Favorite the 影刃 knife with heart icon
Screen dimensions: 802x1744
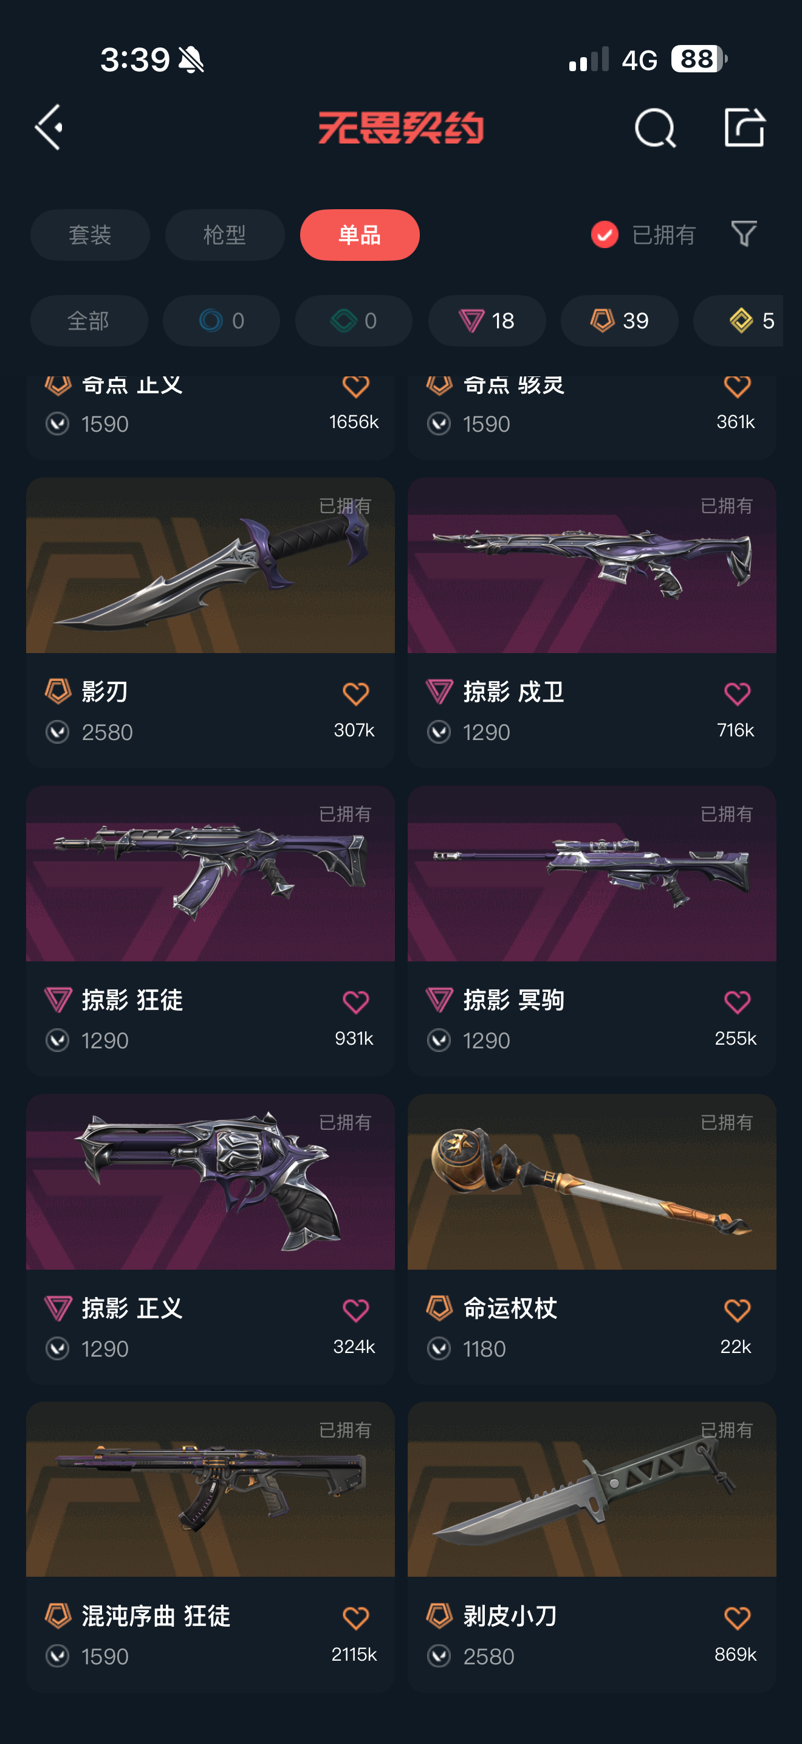pyautogui.click(x=355, y=694)
